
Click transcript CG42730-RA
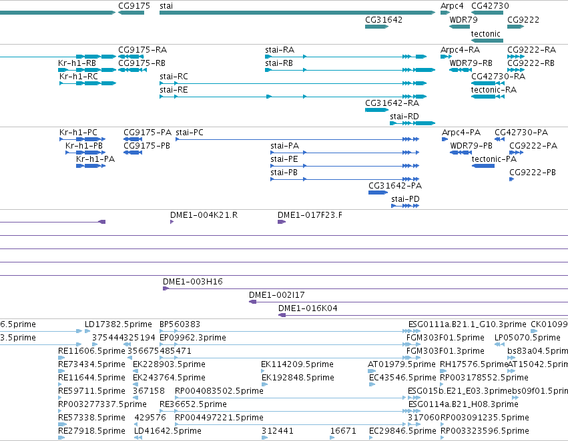[488, 83]
